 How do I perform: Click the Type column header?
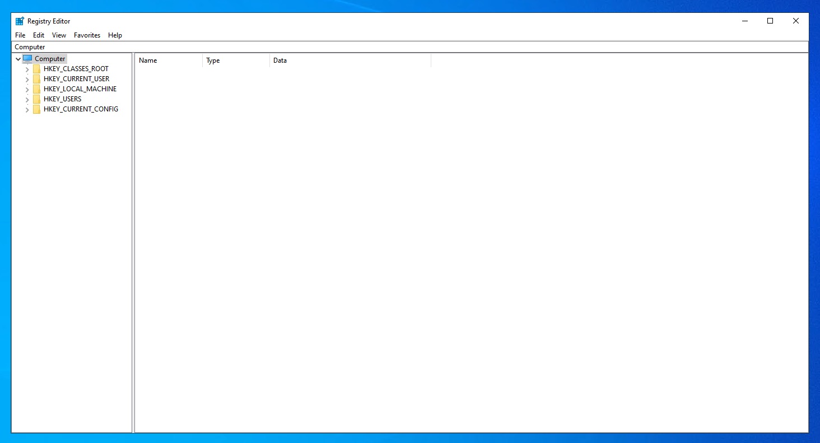click(x=235, y=60)
